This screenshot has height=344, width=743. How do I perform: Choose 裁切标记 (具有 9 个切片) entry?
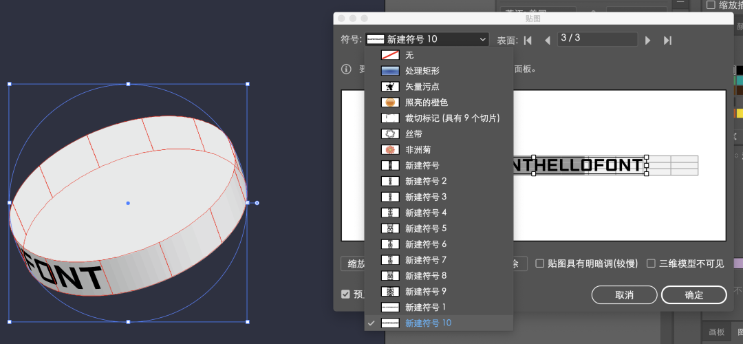point(452,118)
